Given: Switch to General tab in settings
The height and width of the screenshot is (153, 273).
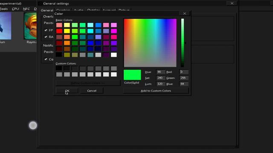Looking at the screenshot, I should click(x=47, y=10).
